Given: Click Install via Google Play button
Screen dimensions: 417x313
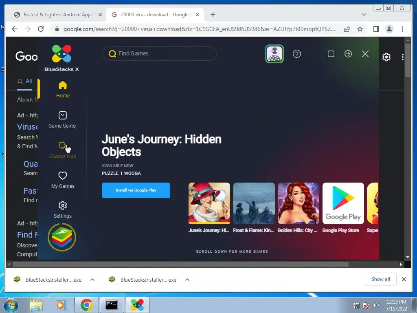Looking at the screenshot, I should point(136,190).
